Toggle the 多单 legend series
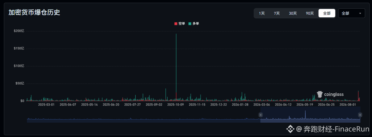372x137 pixels. tap(194, 24)
